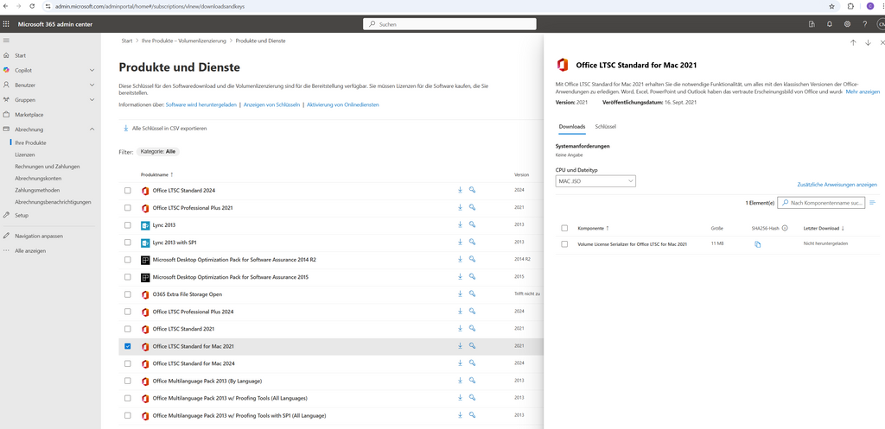Screen dimensions: 885x429
Task: Open the settings gear in header
Action: pos(847,24)
